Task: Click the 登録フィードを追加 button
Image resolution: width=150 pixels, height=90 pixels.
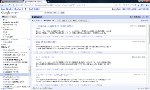Action: (9, 17)
